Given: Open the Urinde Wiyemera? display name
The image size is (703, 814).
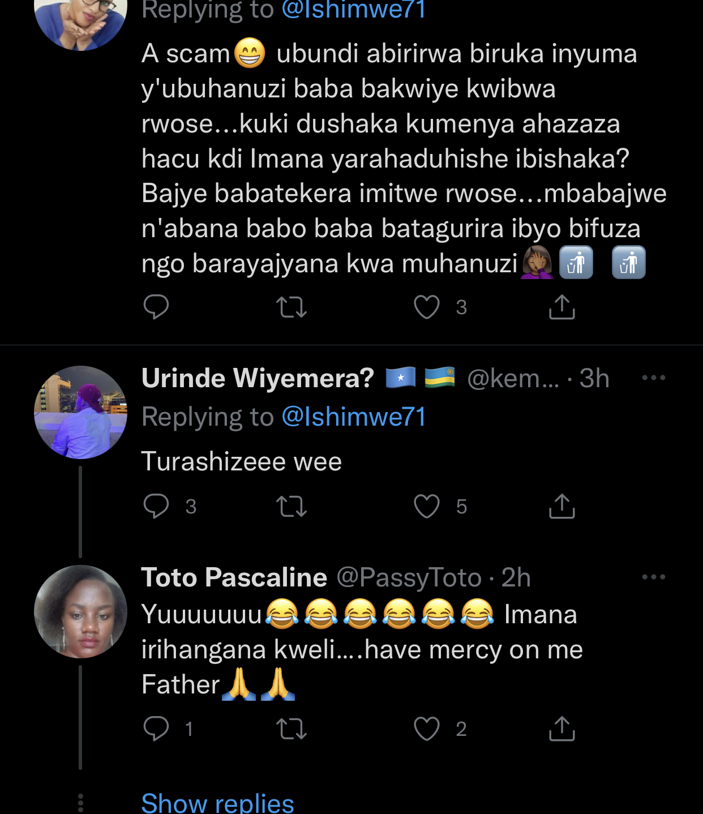Looking at the screenshot, I should point(257,378).
